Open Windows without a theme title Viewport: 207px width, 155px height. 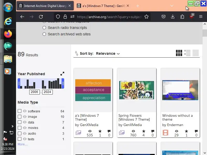pos(178,118)
